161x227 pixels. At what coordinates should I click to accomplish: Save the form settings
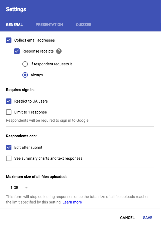tap(147, 218)
